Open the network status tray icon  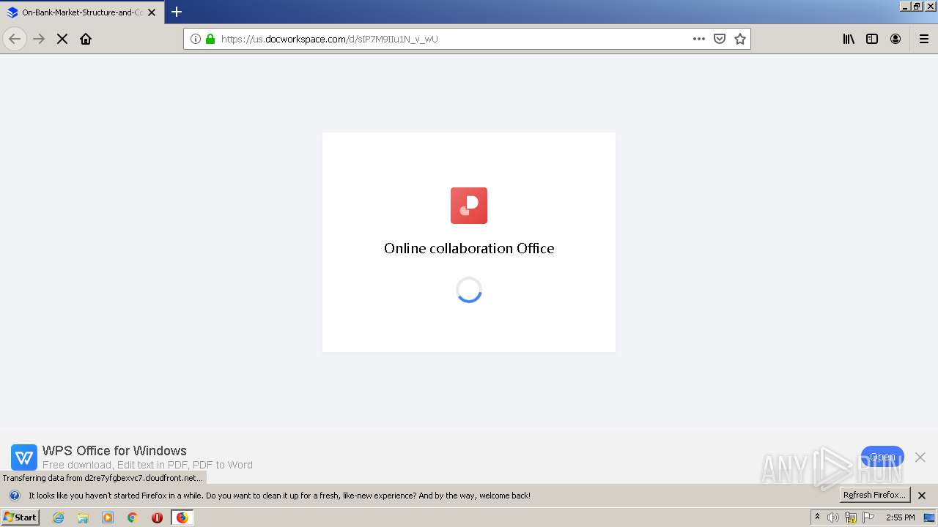tap(851, 517)
